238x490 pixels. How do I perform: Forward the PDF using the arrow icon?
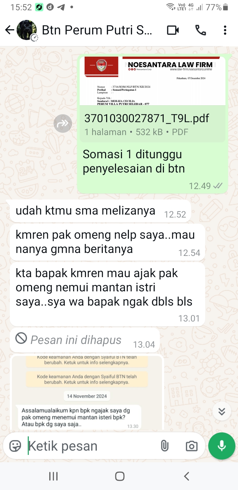[x=63, y=123]
